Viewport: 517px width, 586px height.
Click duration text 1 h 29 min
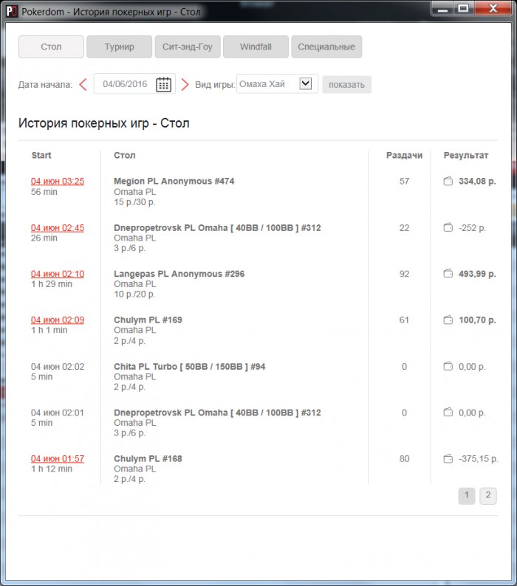tap(52, 284)
